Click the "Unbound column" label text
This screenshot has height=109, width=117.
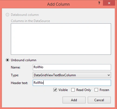point(24,60)
